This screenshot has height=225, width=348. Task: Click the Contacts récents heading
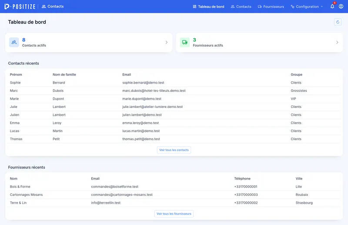[x=23, y=63]
